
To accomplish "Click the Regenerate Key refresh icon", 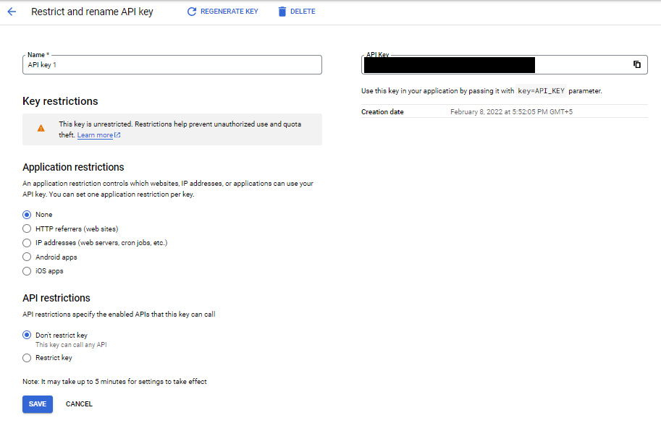I will click(x=191, y=12).
